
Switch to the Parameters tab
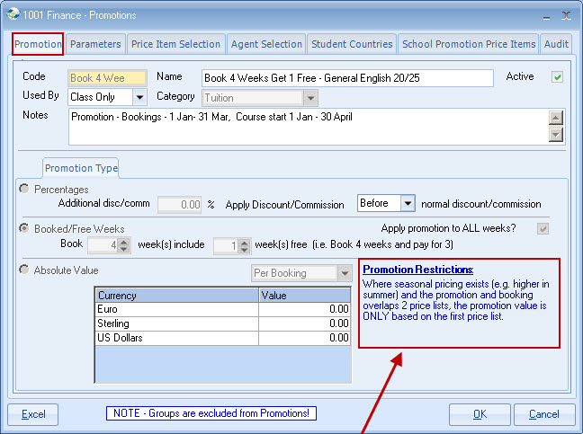(x=95, y=44)
